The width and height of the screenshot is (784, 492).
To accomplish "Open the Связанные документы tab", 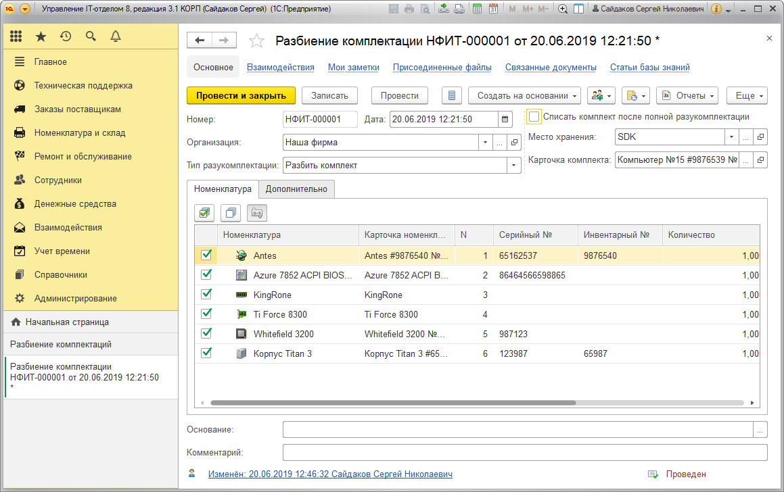I will click(551, 68).
